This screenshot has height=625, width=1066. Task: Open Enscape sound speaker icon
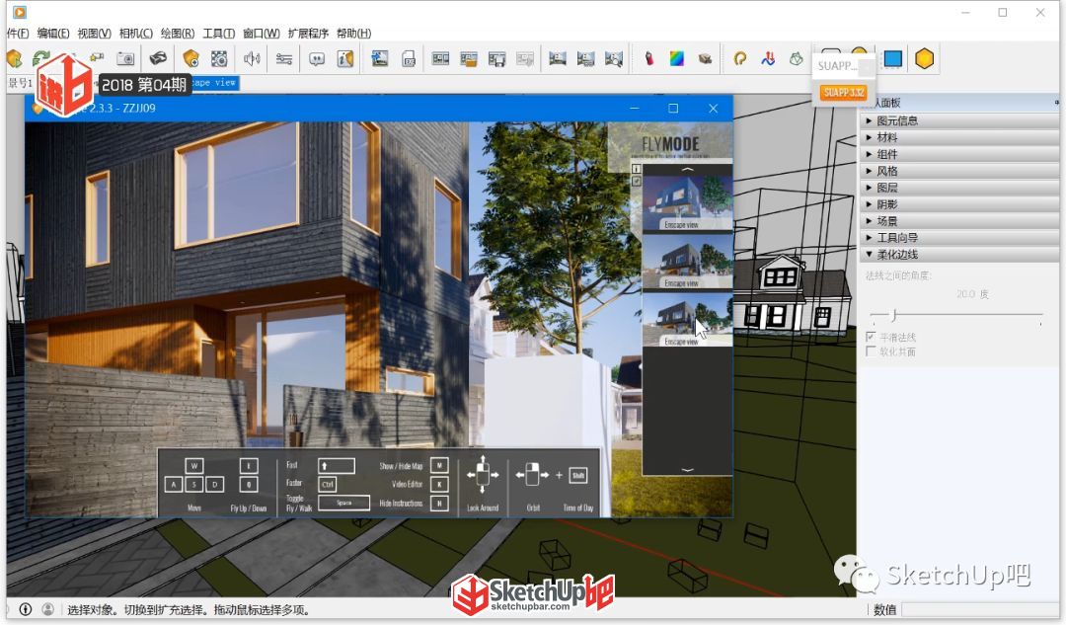(x=253, y=59)
